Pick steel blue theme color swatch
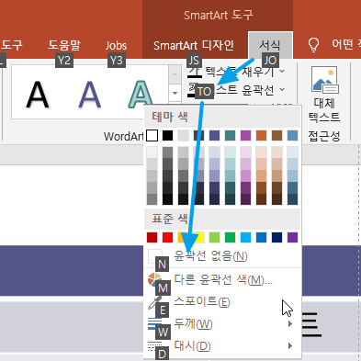The width and height of the screenshot is (361, 361). 292,135
